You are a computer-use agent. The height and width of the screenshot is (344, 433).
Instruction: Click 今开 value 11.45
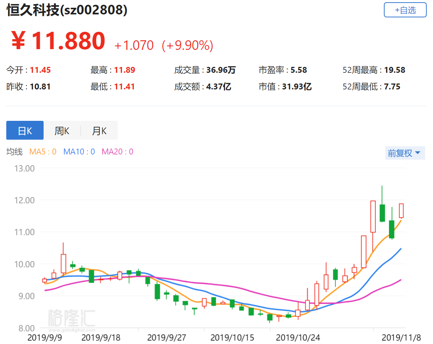point(40,70)
